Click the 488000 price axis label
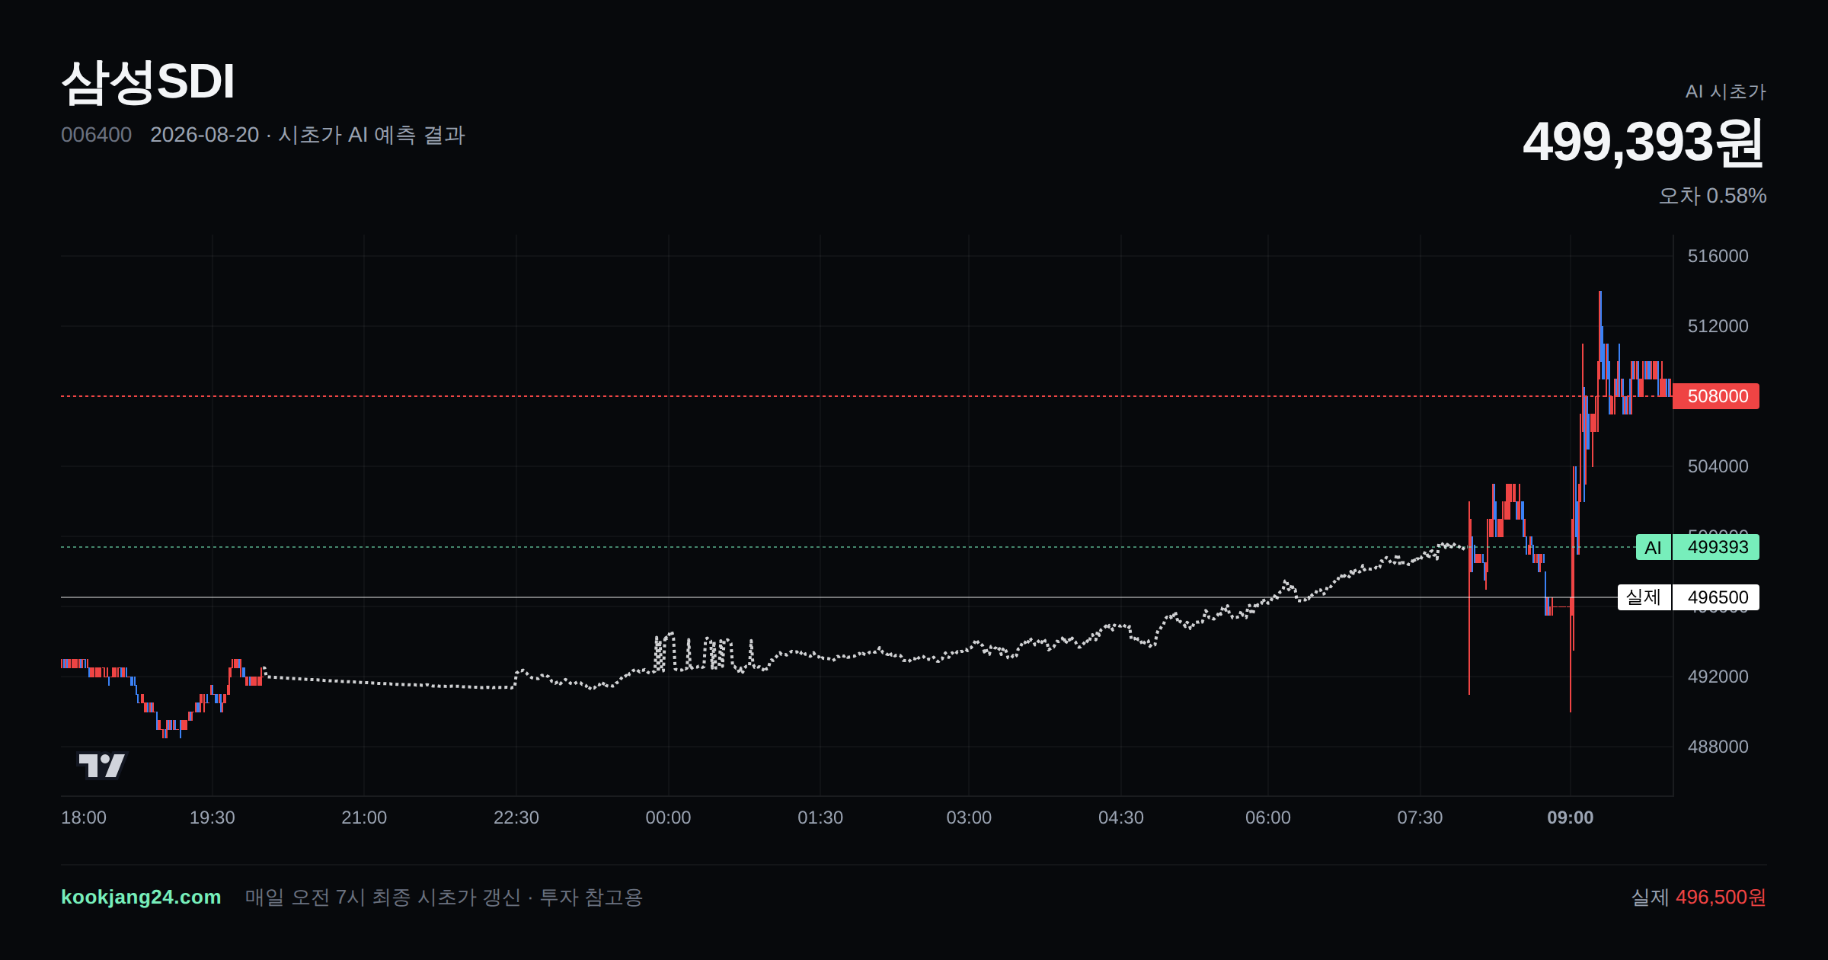 coord(1718,747)
